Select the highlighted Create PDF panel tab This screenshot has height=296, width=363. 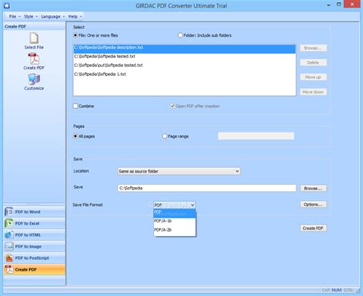[x=34, y=269]
